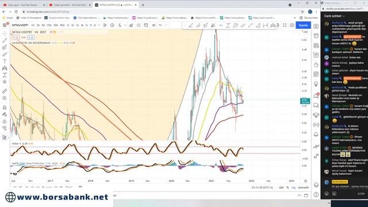This screenshot has width=368, height=207.
Task: Create an alert with the clock icon
Action: pyautogui.click(x=146, y=25)
